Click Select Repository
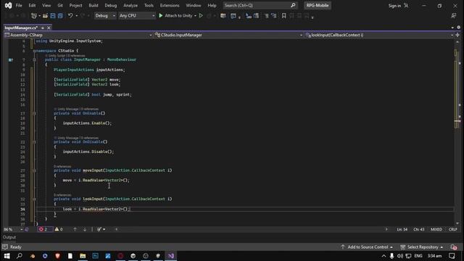Image resolution: width=464 pixels, height=261 pixels. pyautogui.click(x=422, y=247)
